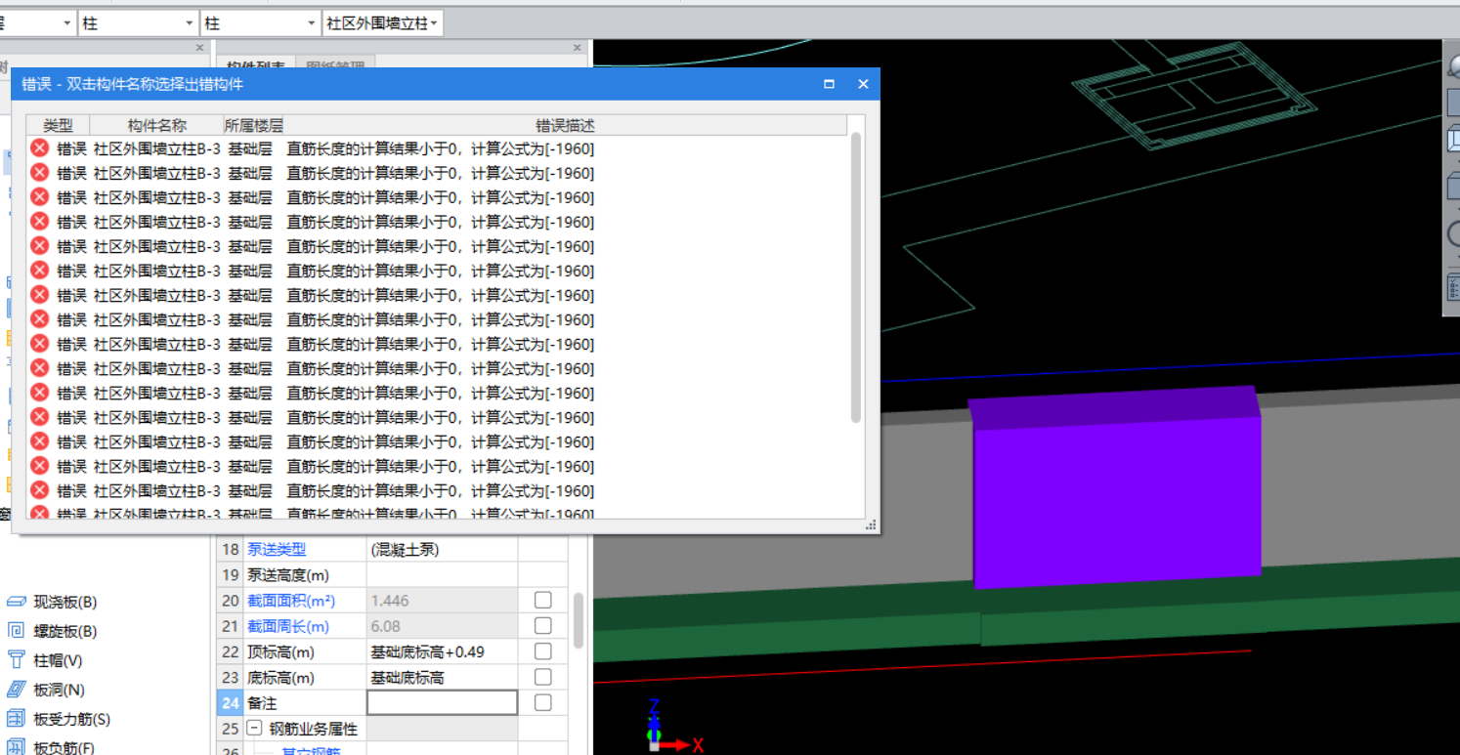Select the 螺旋板(B) component icon
1460x755 pixels.
[x=16, y=631]
